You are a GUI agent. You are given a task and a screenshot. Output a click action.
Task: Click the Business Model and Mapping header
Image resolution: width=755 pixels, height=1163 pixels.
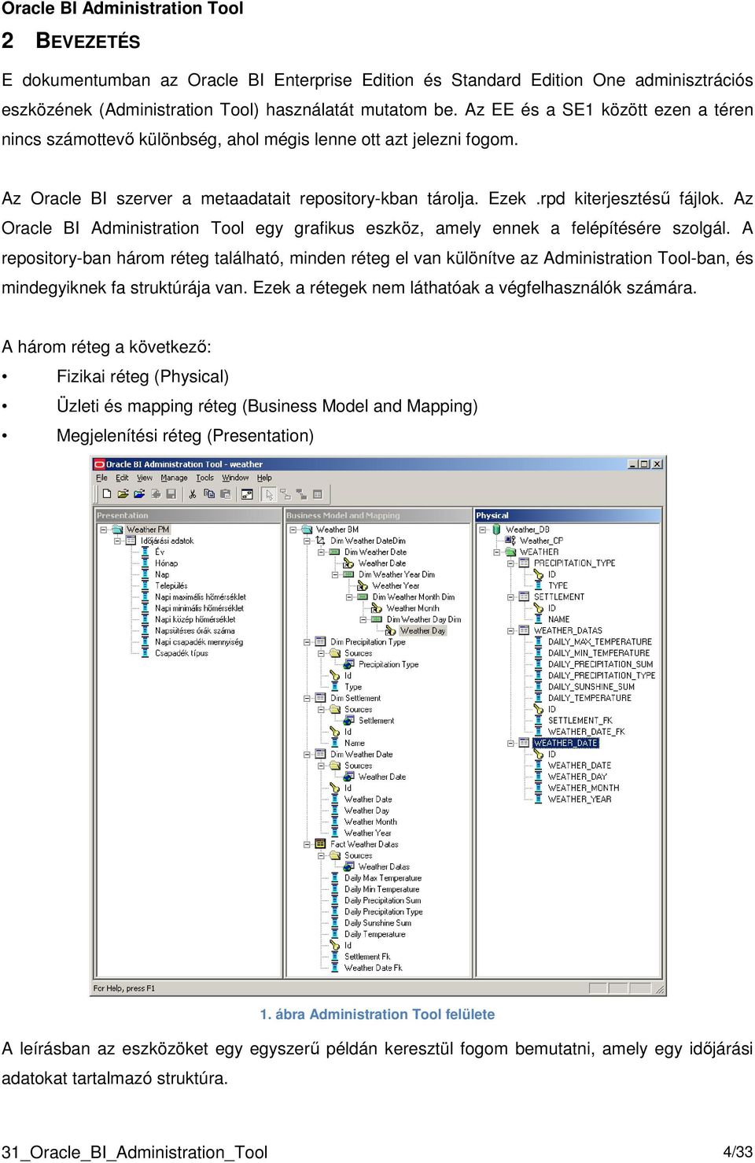tap(377, 515)
